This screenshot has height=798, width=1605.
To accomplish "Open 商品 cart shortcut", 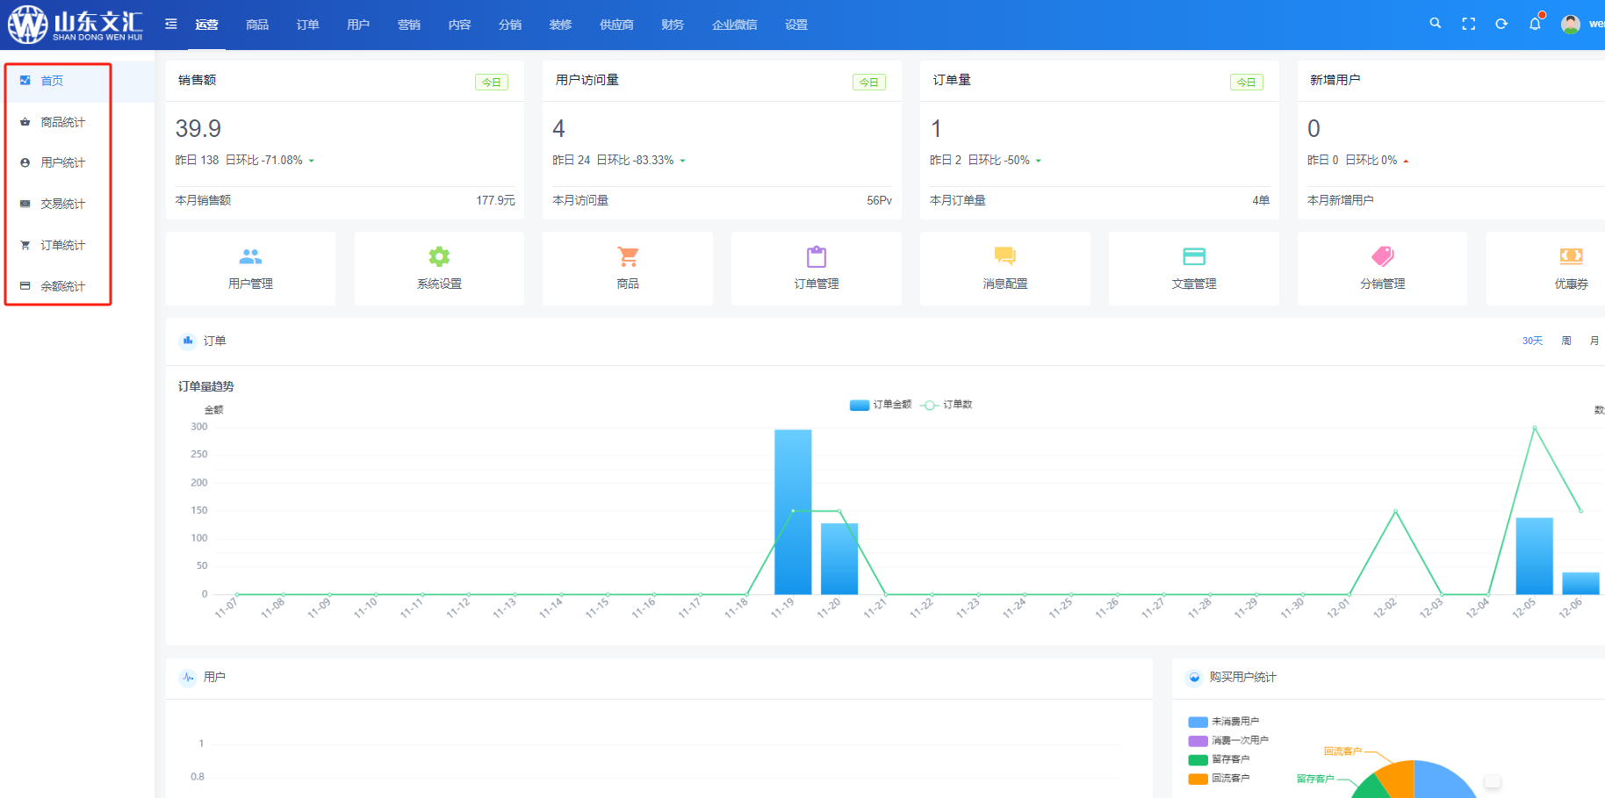I will [628, 269].
